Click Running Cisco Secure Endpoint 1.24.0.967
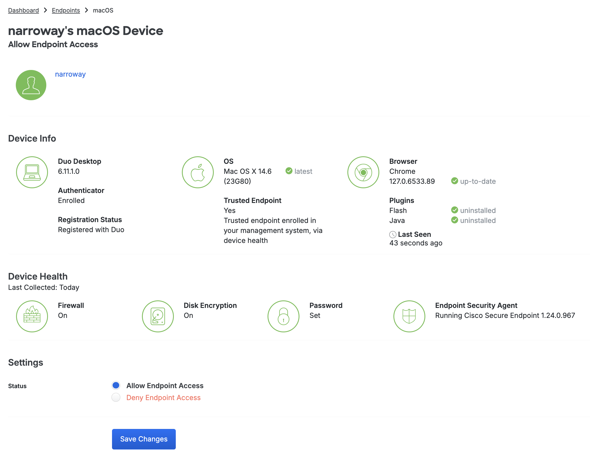The width and height of the screenshot is (590, 457). click(x=505, y=315)
